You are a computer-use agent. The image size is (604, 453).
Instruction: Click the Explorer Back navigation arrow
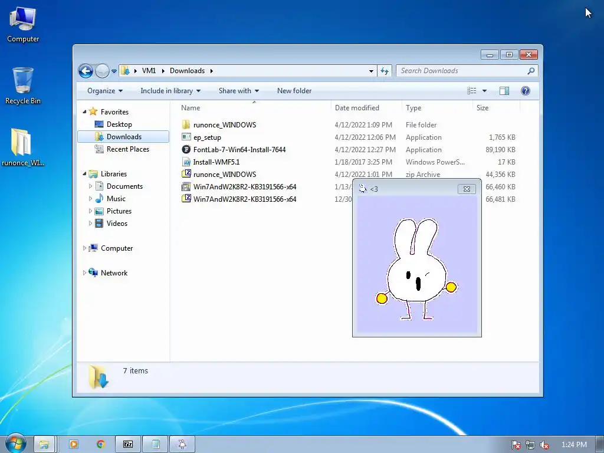pos(86,71)
